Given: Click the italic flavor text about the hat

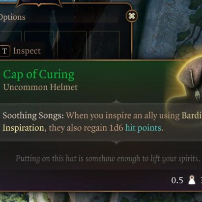Looking at the screenshot, I should coord(108,159).
